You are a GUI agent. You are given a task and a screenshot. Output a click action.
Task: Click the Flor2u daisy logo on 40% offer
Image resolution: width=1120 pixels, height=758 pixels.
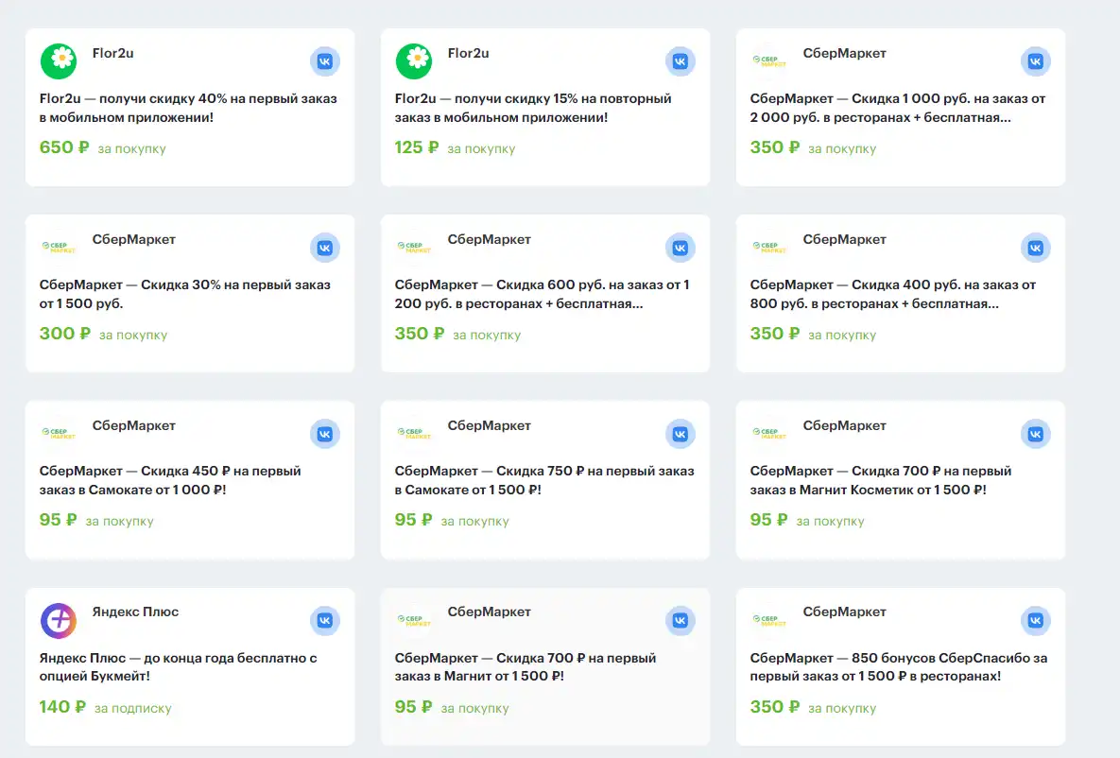(x=59, y=60)
